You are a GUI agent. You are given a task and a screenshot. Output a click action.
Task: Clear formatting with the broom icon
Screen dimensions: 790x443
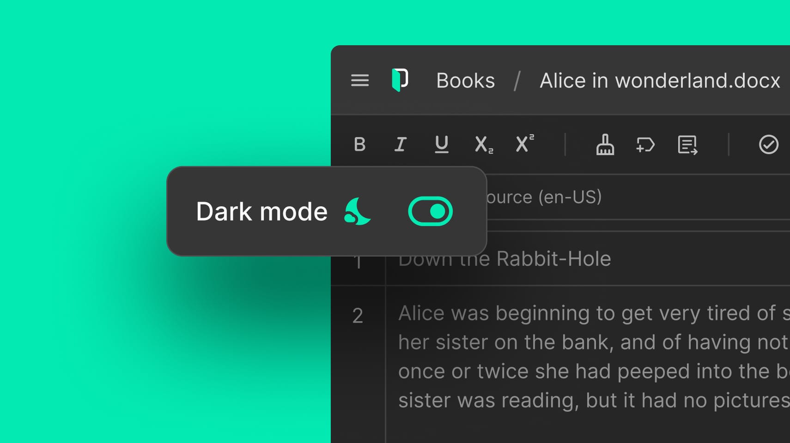(x=605, y=144)
